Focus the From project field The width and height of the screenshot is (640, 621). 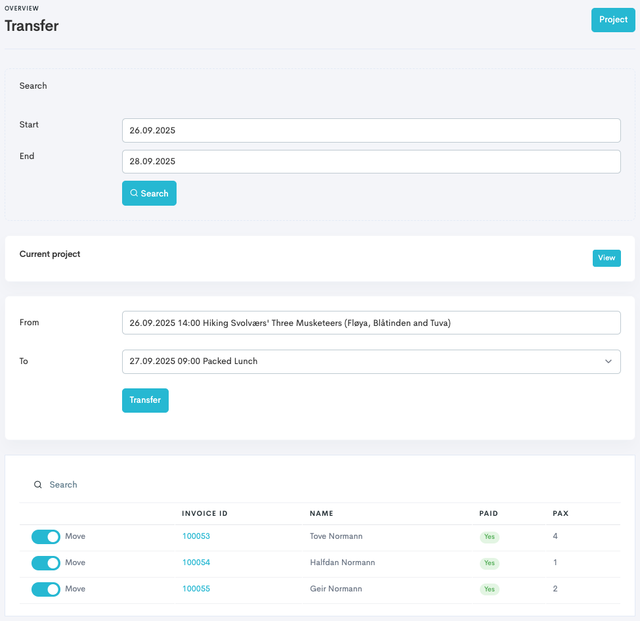click(371, 323)
